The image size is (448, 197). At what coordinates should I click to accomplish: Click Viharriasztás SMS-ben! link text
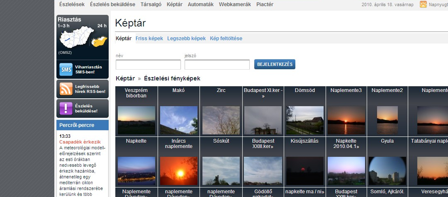coord(88,70)
